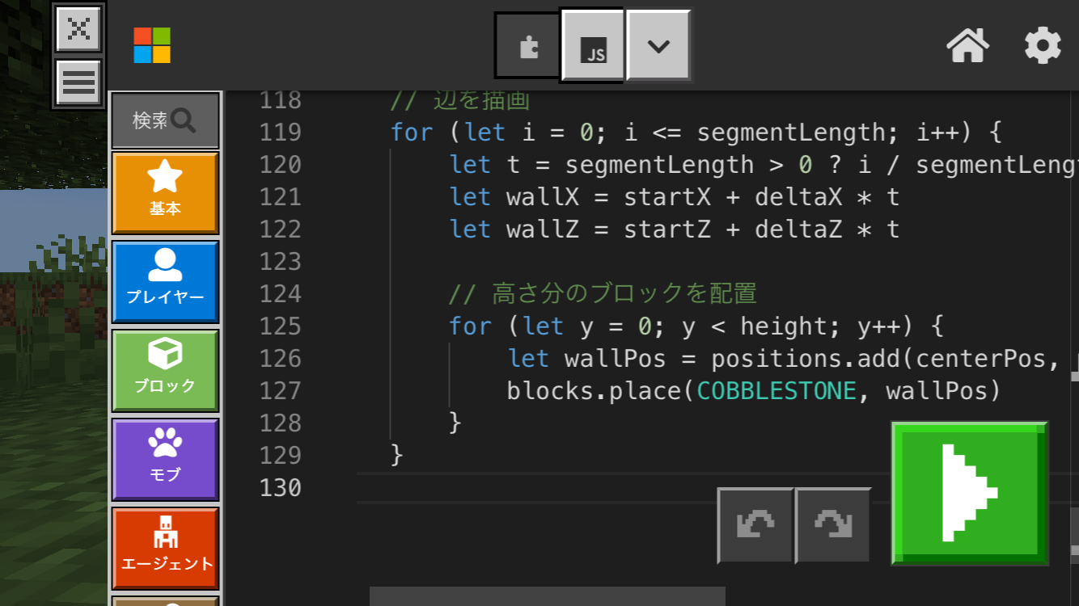This screenshot has height=606, width=1079.
Task: Run the program with green play button
Action: click(x=969, y=493)
